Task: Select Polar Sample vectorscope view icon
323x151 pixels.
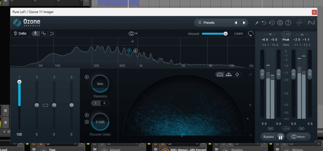Action: pos(220,75)
